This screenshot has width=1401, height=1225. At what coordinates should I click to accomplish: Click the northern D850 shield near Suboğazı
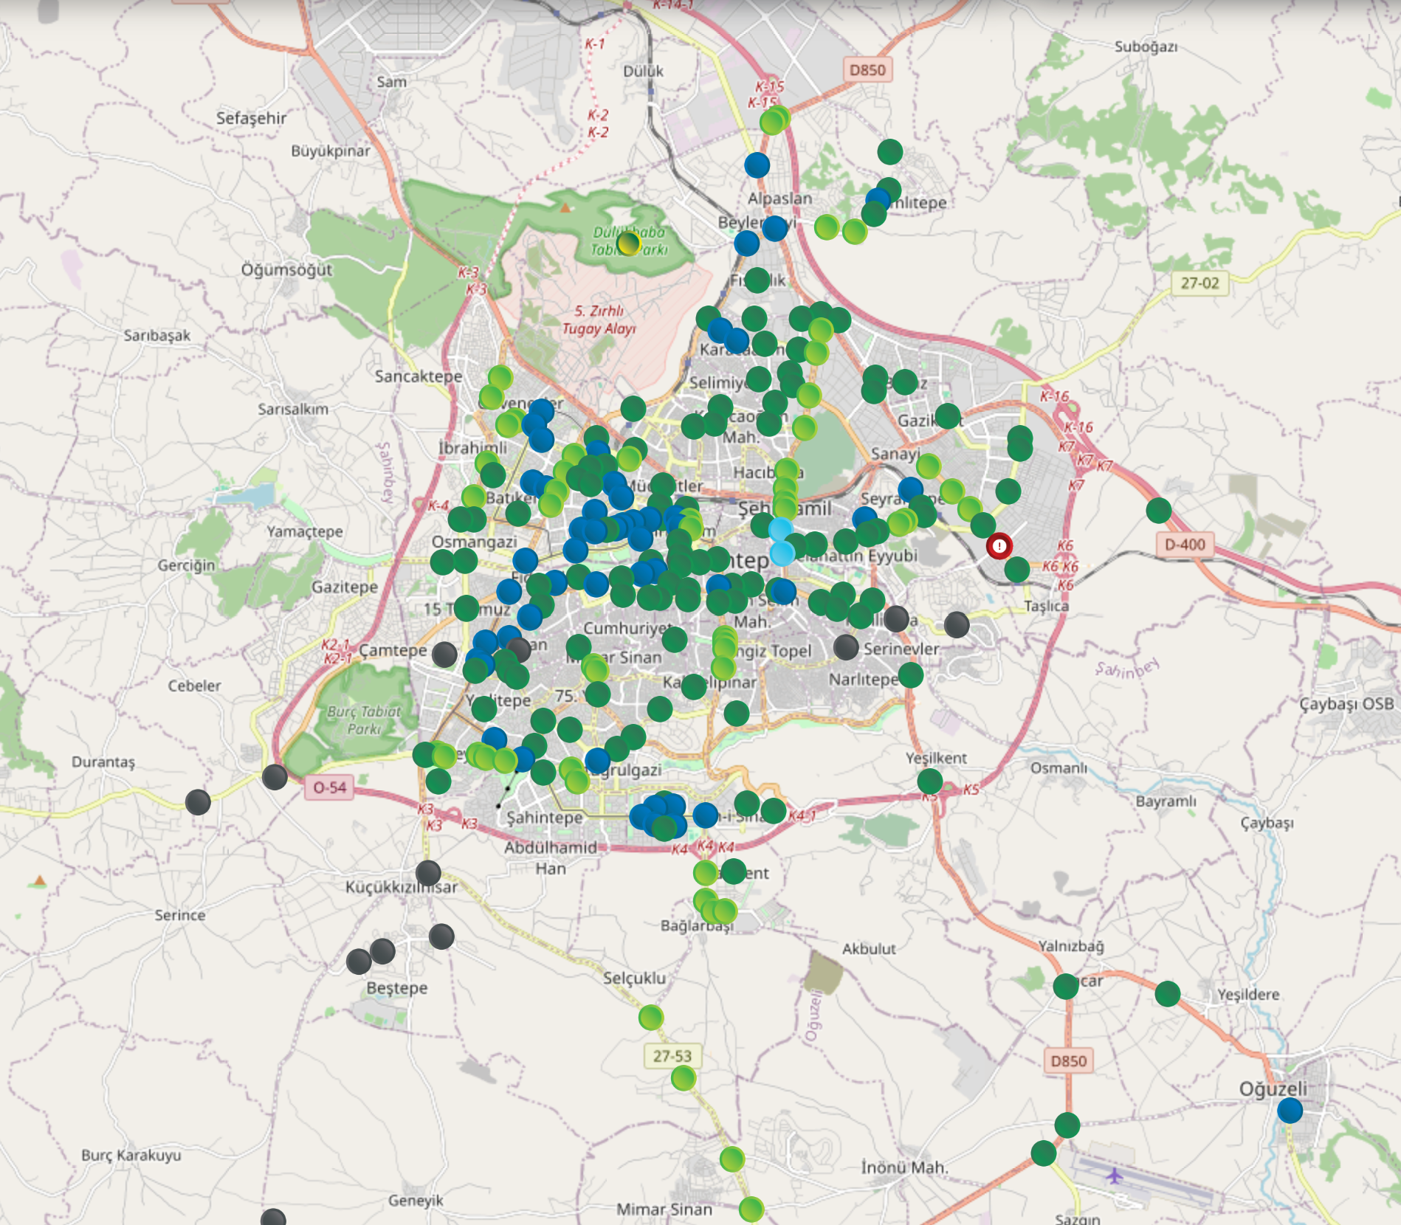pos(867,70)
